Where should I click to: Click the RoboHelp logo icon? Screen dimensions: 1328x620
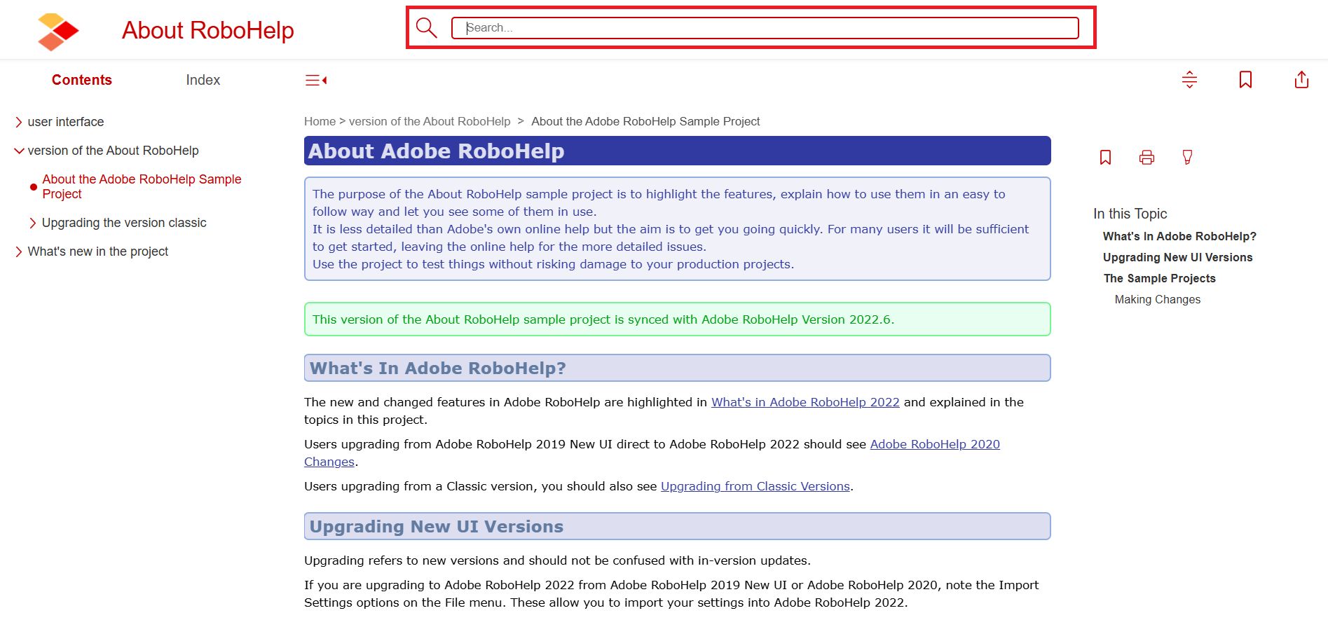[57, 32]
